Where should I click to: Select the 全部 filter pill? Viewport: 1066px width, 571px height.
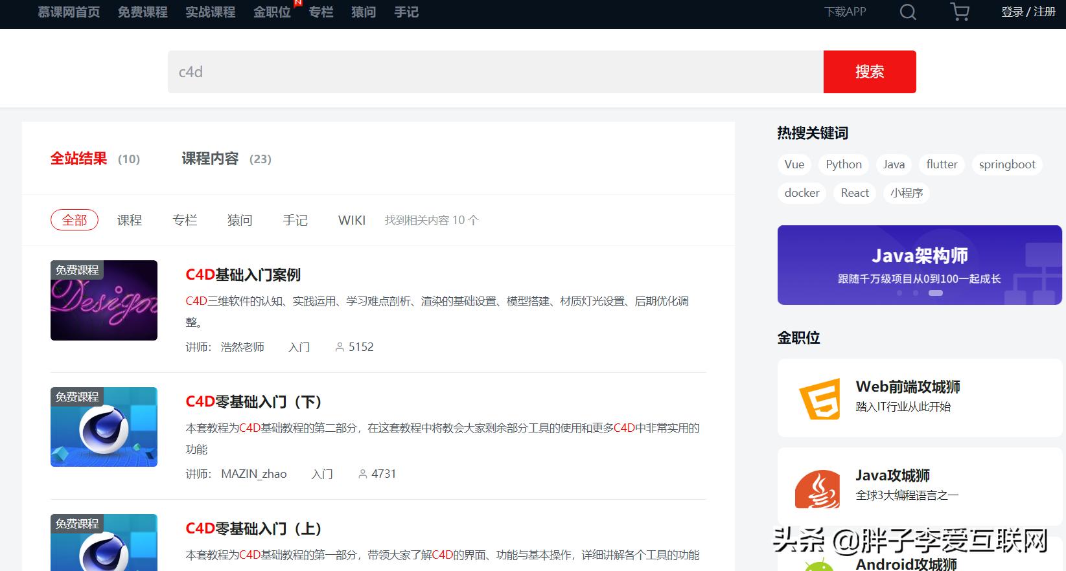tap(75, 220)
